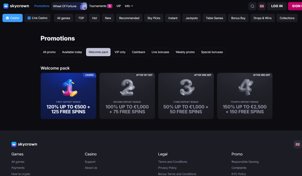Image resolution: width=302 pixels, height=176 pixels.
Task: Open the Complaints link
Action: point(239,168)
